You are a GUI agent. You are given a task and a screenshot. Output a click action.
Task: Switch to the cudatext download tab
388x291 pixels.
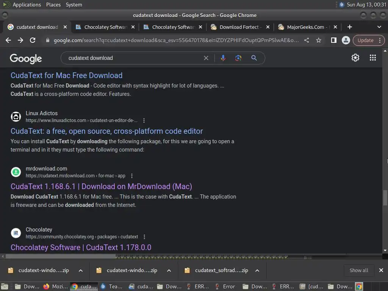click(37, 27)
